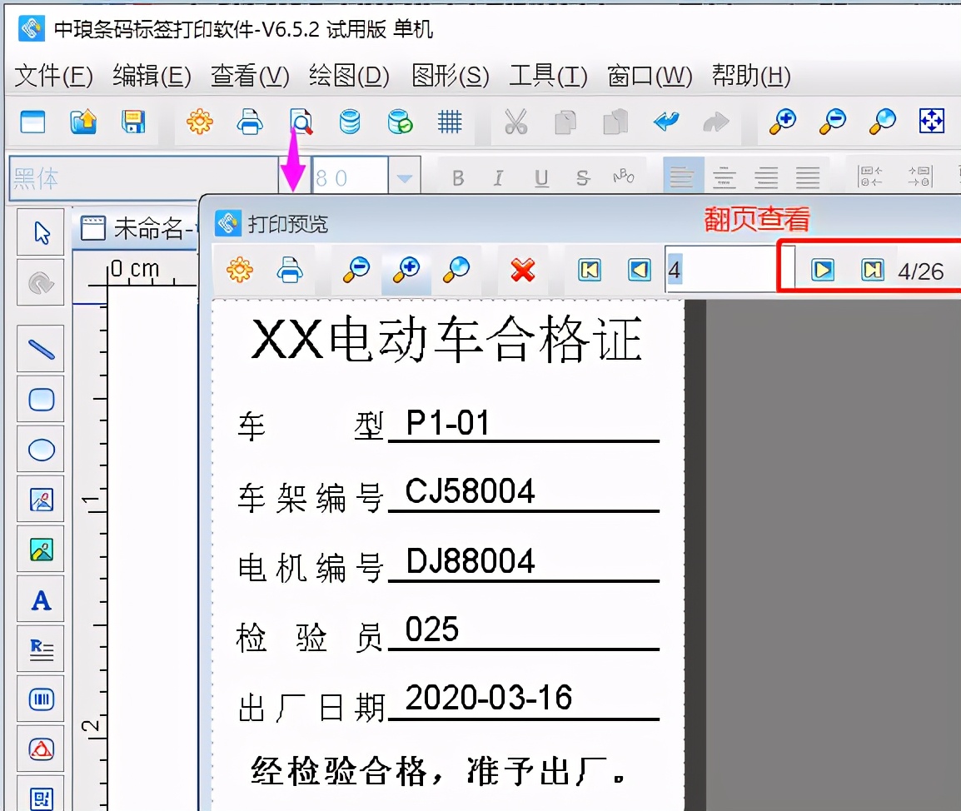Open print preview from the main toolbar
The width and height of the screenshot is (961, 811).
[x=300, y=121]
